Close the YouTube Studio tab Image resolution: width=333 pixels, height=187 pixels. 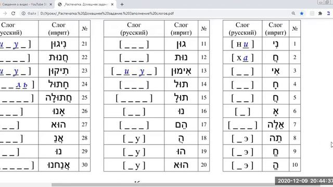pos(51,4)
